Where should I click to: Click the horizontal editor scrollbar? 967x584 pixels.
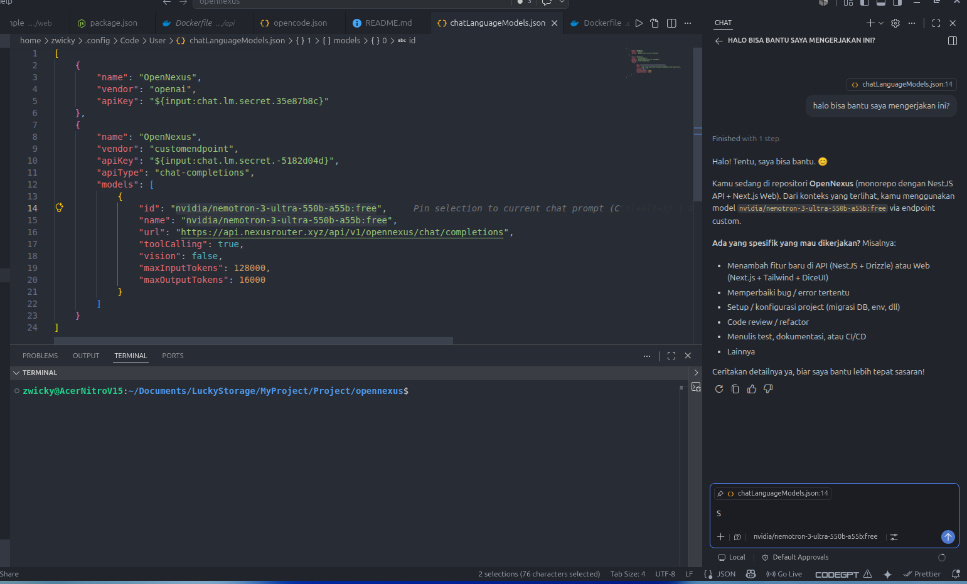tap(254, 341)
